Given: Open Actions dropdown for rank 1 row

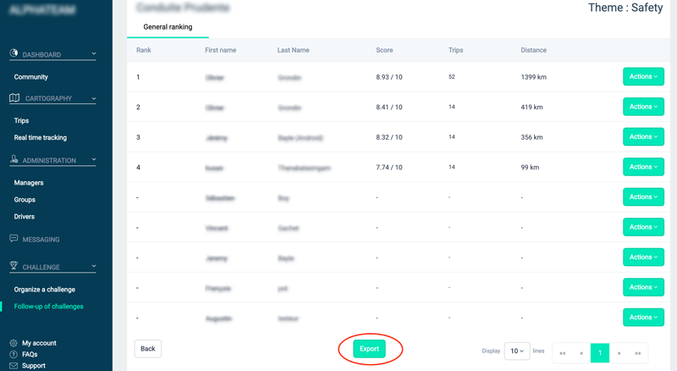Looking at the screenshot, I should (x=643, y=77).
